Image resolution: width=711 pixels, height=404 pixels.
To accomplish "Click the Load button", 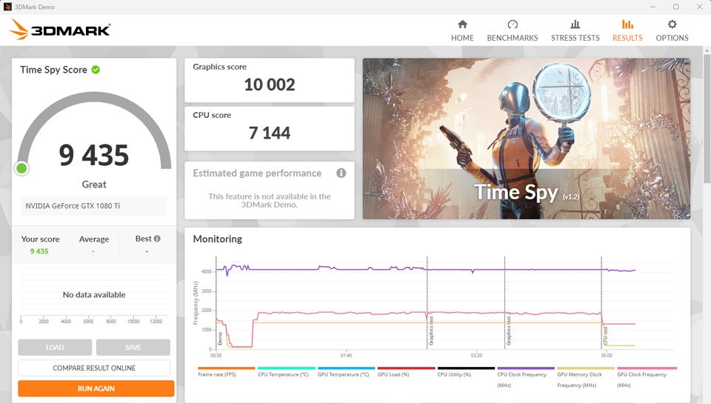I will [x=55, y=347].
